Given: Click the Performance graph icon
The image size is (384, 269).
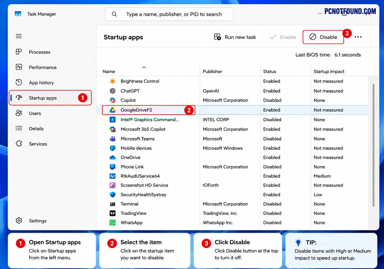Looking at the screenshot, I should point(19,67).
